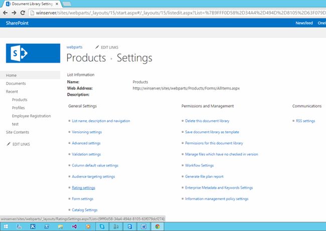This screenshot has height=231, width=326.
Task: Click the 'Products' value next to Name
Action: [140, 82]
